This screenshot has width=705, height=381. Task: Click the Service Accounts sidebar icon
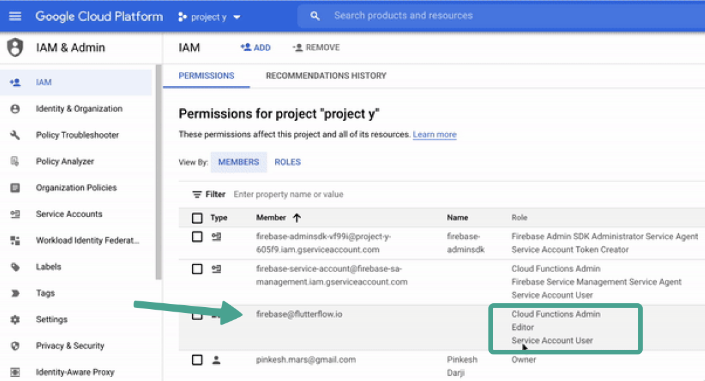pyautogui.click(x=15, y=214)
